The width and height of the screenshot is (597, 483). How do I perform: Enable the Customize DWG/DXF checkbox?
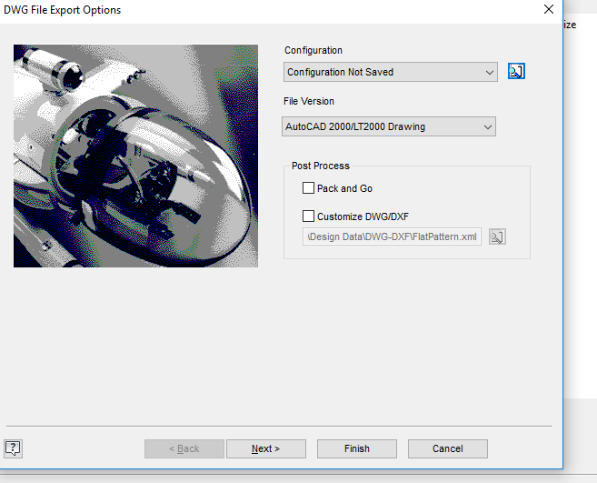pos(308,216)
